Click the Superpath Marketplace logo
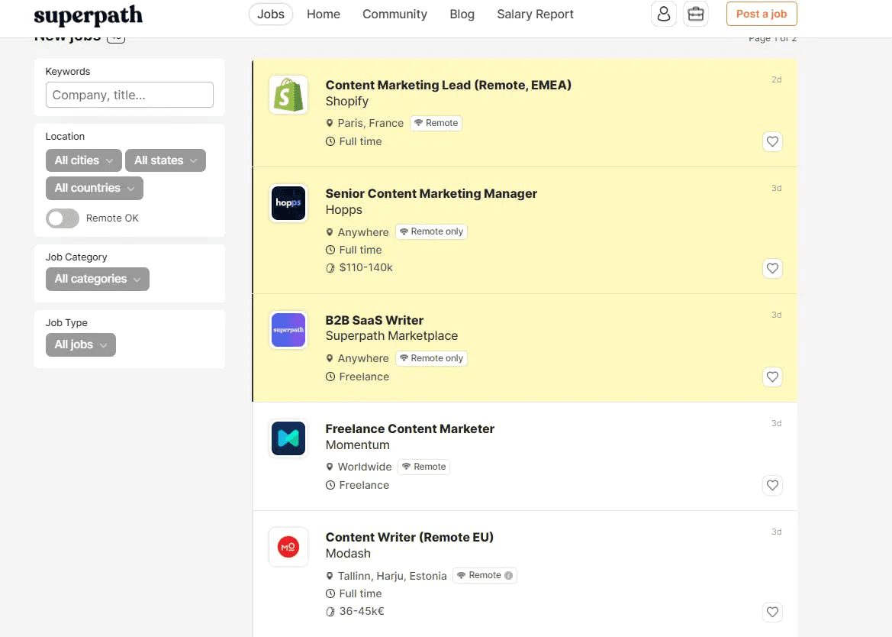 288,330
